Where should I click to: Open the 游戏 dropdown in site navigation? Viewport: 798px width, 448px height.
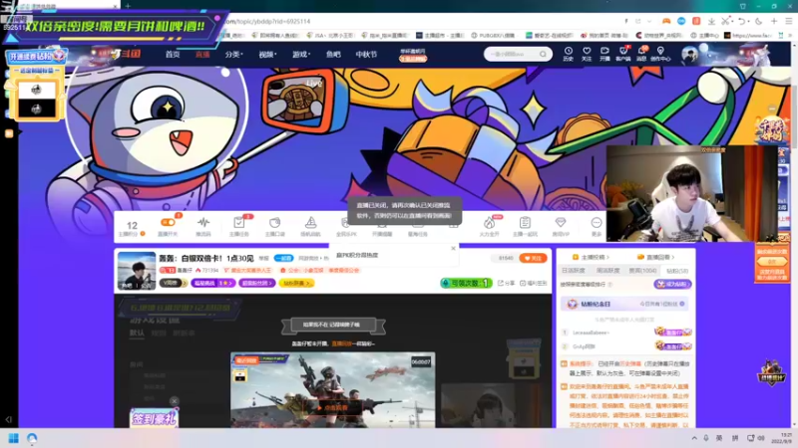coord(301,55)
